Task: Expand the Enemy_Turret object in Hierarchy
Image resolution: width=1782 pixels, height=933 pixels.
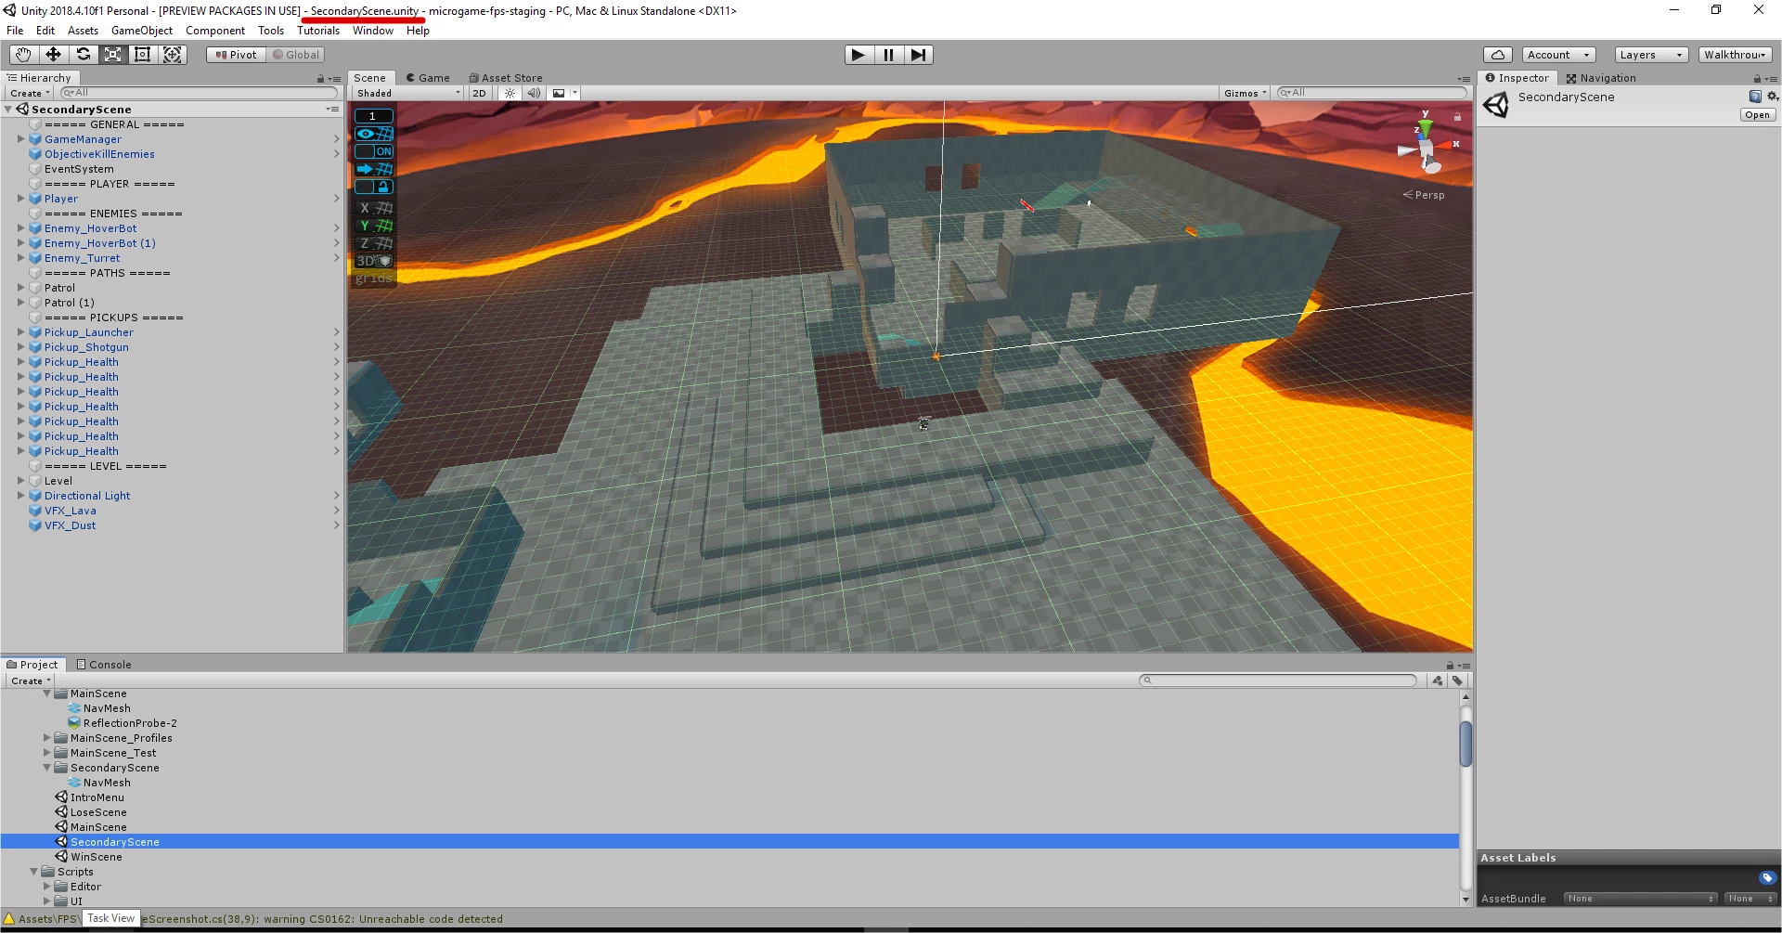Action: click(x=20, y=258)
